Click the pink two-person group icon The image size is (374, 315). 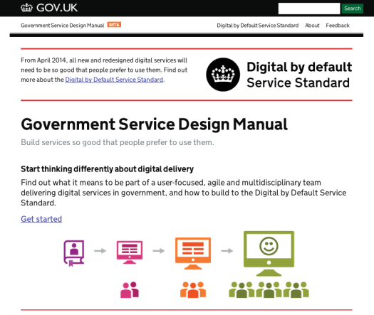130,290
